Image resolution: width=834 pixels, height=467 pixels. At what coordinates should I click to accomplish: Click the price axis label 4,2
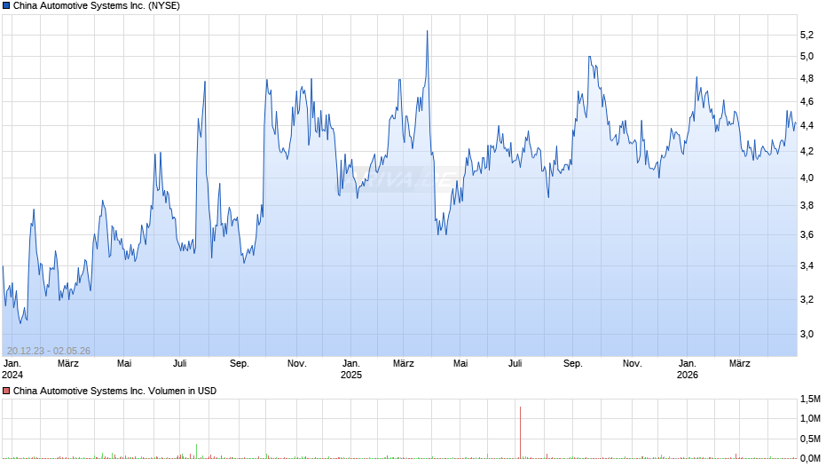[x=806, y=151]
